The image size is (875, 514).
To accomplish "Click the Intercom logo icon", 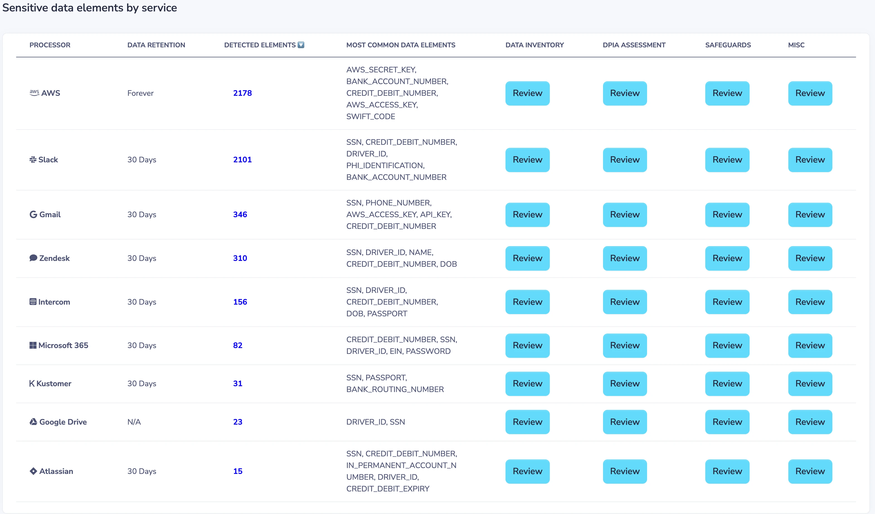I will (33, 302).
